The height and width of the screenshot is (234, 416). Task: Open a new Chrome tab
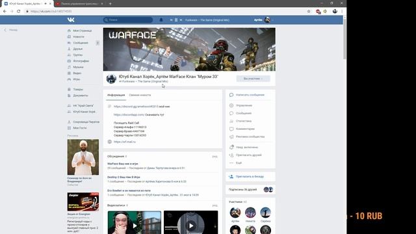pyautogui.click(x=110, y=4)
